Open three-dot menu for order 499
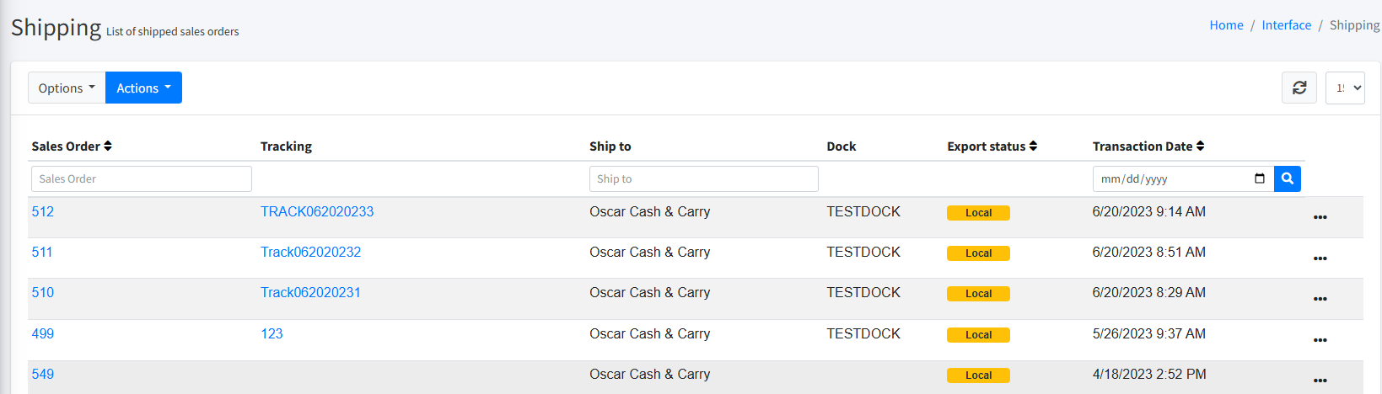The width and height of the screenshot is (1382, 394). 1320,340
